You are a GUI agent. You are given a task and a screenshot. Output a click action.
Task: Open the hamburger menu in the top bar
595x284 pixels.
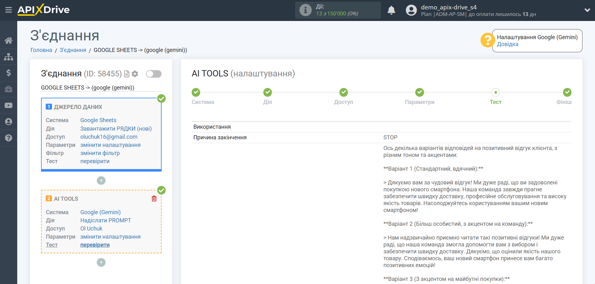pyautogui.click(x=8, y=10)
